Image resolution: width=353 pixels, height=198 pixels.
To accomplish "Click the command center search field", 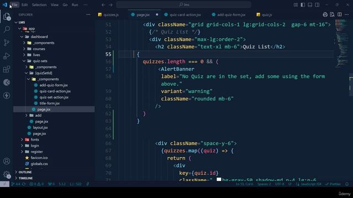I will click(184, 5).
